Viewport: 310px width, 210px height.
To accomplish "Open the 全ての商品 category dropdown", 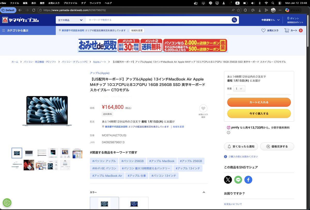I will (x=71, y=20).
